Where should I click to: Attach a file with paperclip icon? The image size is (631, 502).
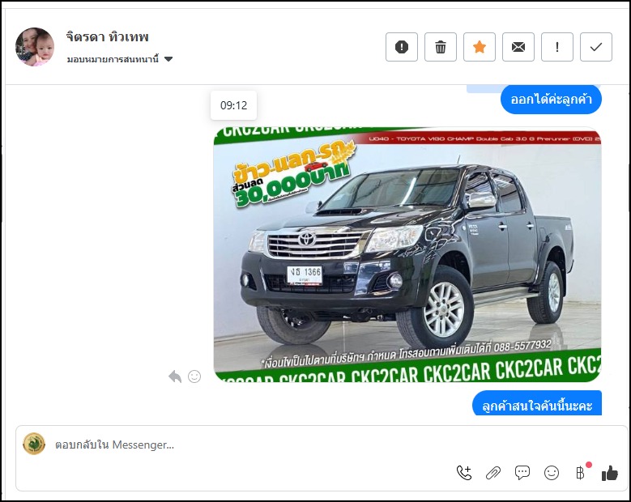(493, 473)
